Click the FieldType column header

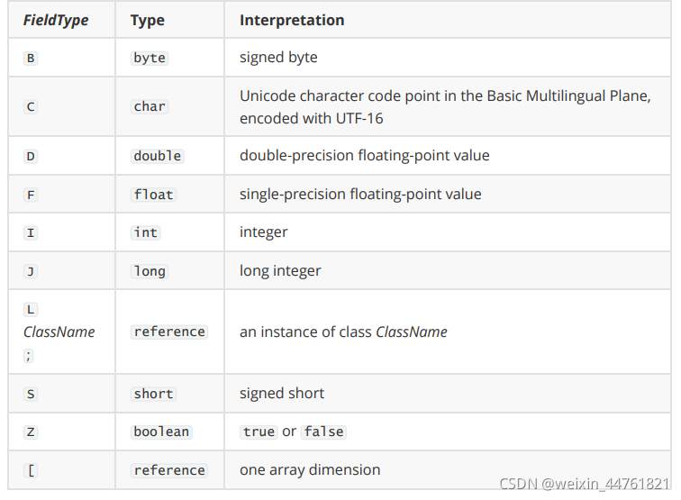pos(56,20)
